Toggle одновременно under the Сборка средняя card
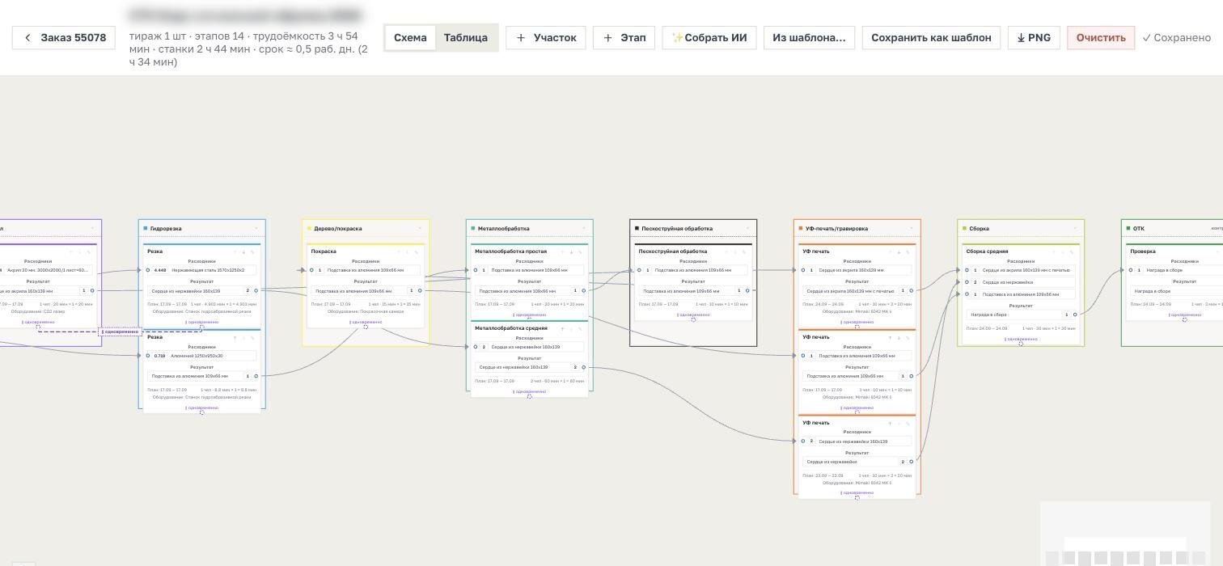The image size is (1223, 566). [x=1021, y=339]
